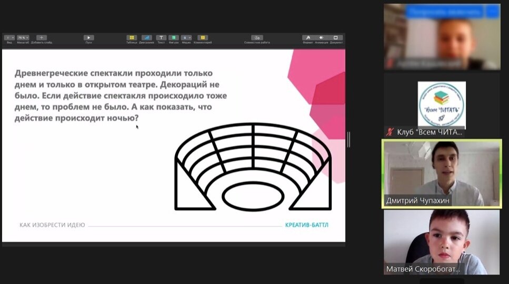Open the Анимация inspector panel
The width and height of the screenshot is (509, 284).
[322, 38]
